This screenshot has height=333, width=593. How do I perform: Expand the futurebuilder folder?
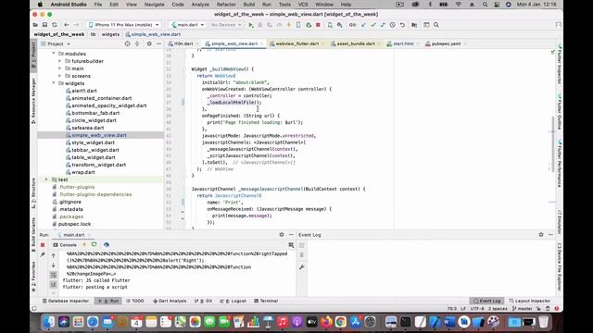point(59,61)
